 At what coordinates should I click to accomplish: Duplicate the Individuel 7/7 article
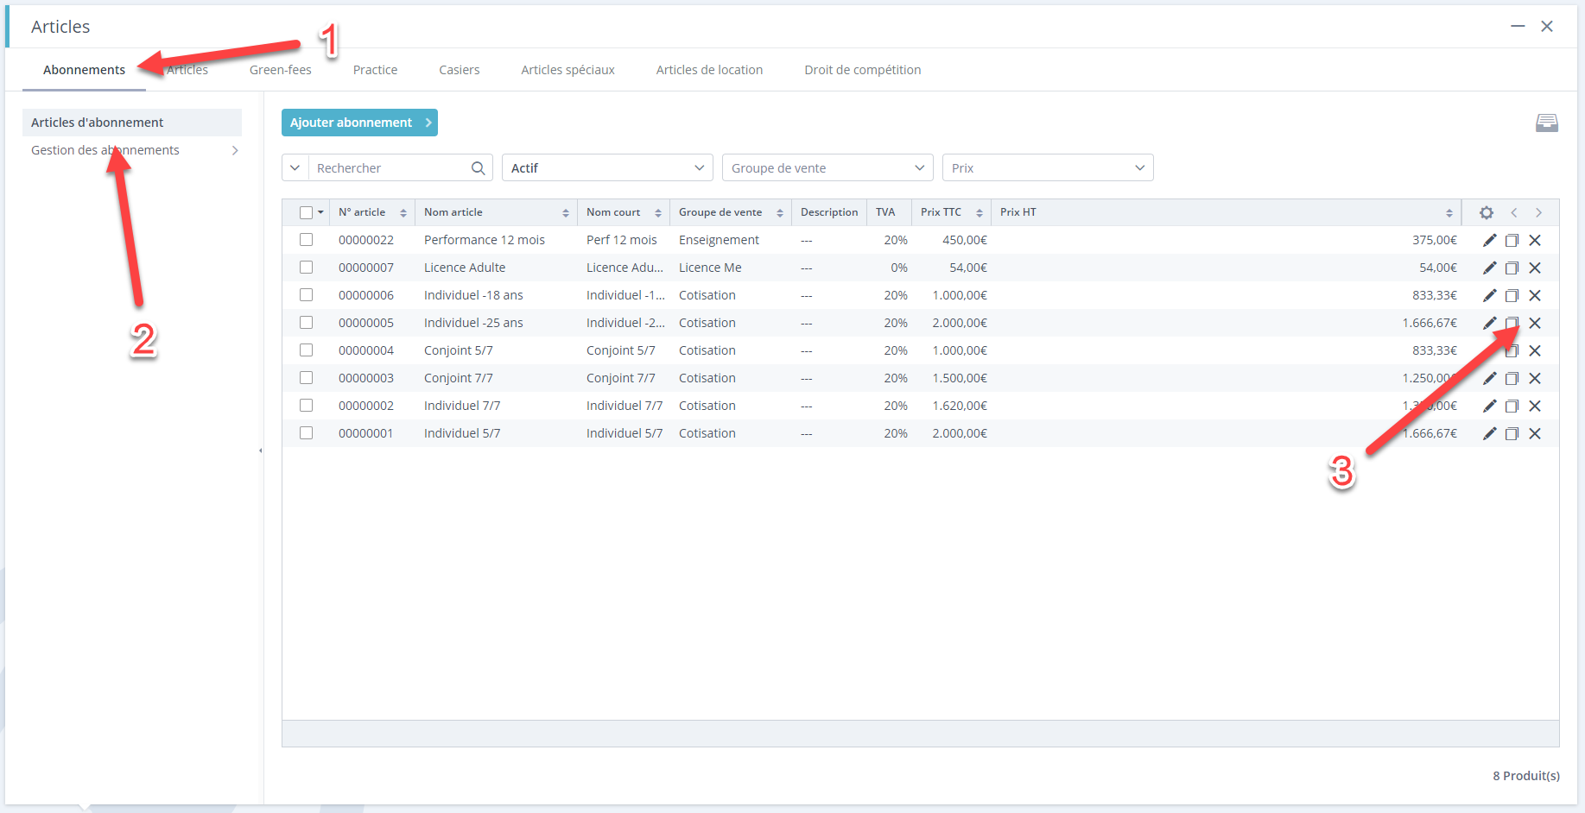pyautogui.click(x=1512, y=406)
